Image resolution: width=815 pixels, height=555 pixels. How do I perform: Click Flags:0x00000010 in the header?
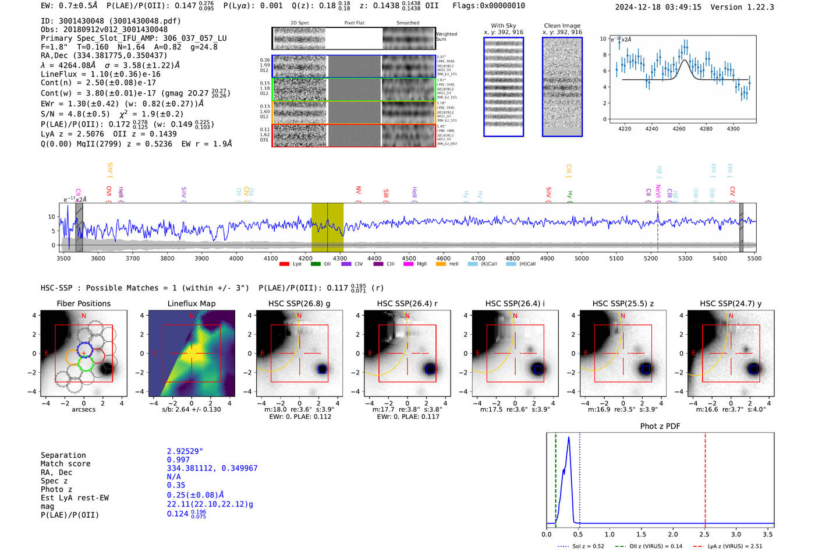(x=489, y=6)
